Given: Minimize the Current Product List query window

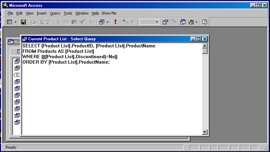Looking at the screenshot, I should pos(193,39).
